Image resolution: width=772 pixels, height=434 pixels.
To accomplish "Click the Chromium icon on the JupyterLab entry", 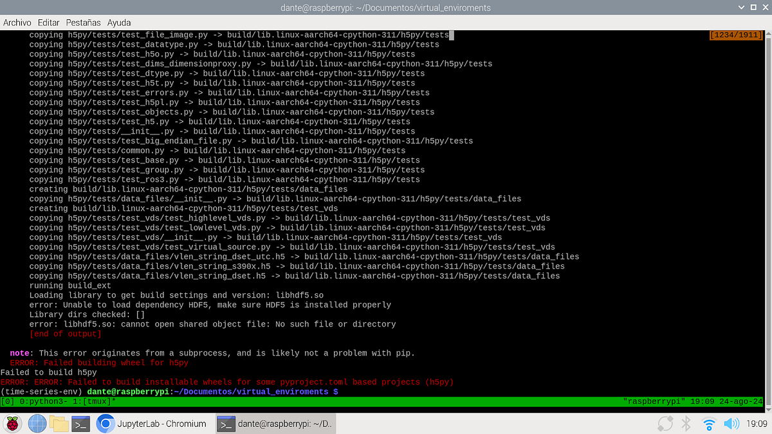I will pos(105,424).
